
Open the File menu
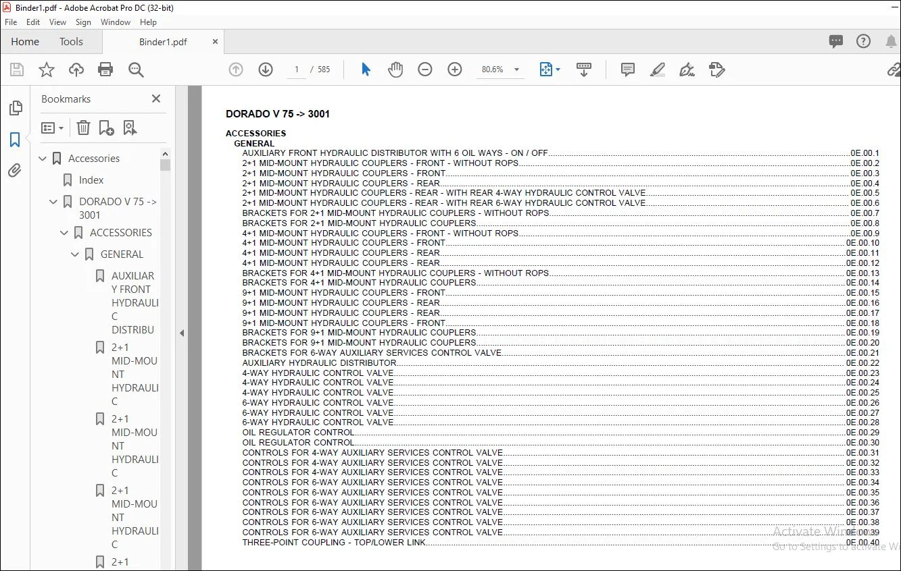click(x=11, y=22)
